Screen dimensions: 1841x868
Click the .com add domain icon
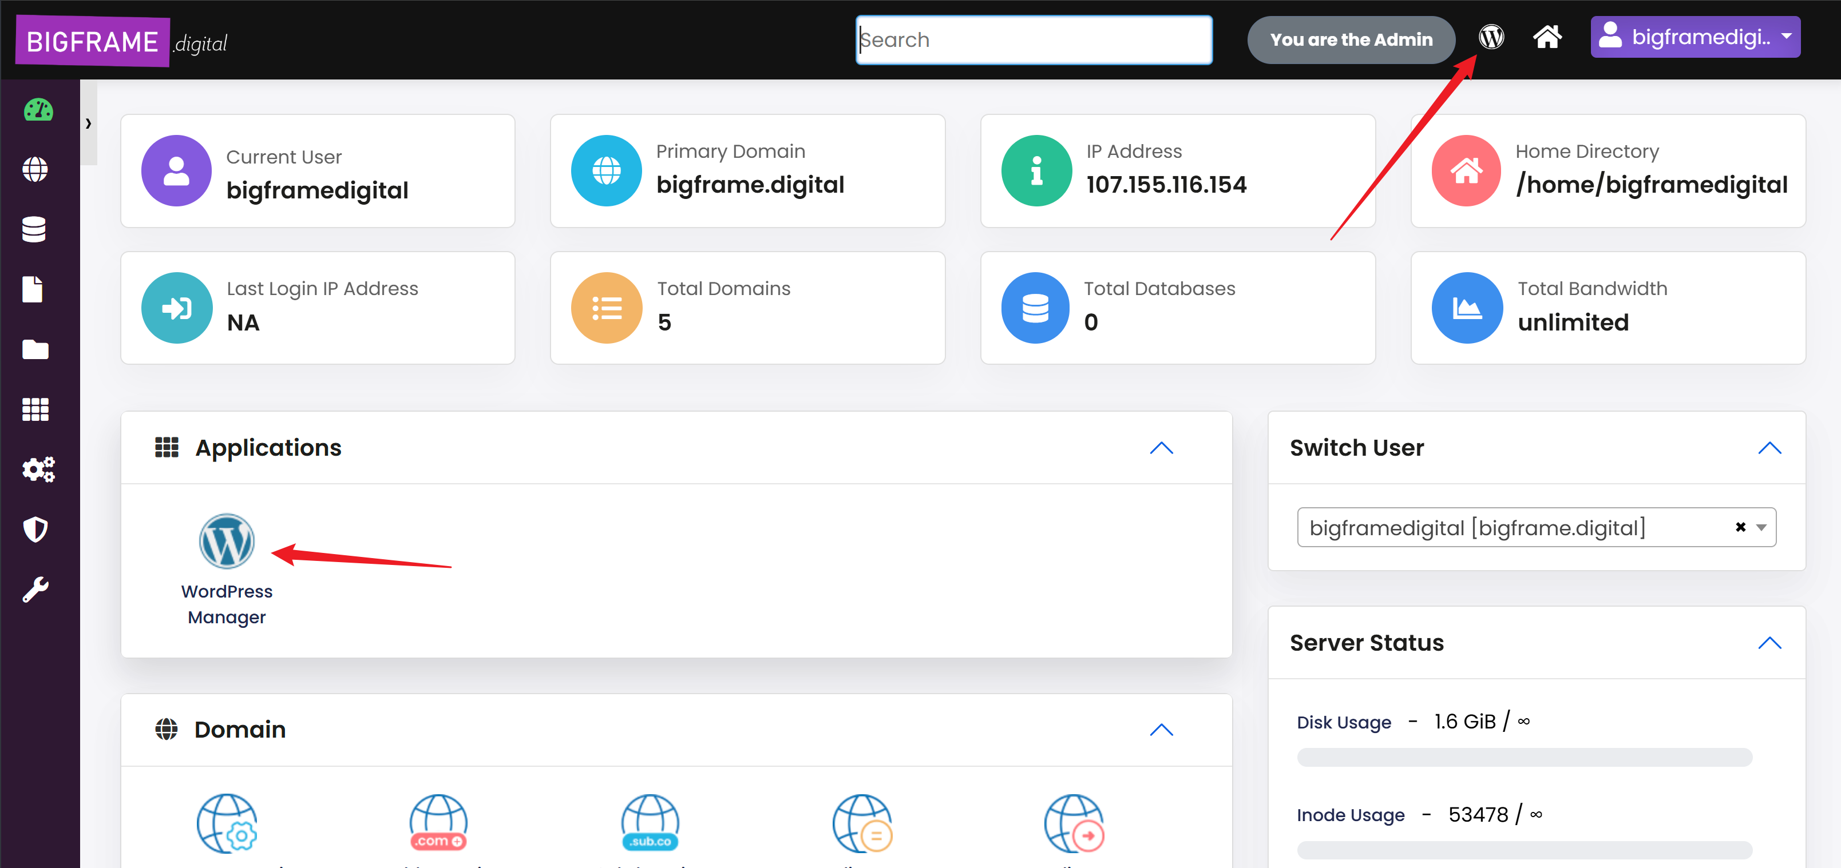(438, 823)
